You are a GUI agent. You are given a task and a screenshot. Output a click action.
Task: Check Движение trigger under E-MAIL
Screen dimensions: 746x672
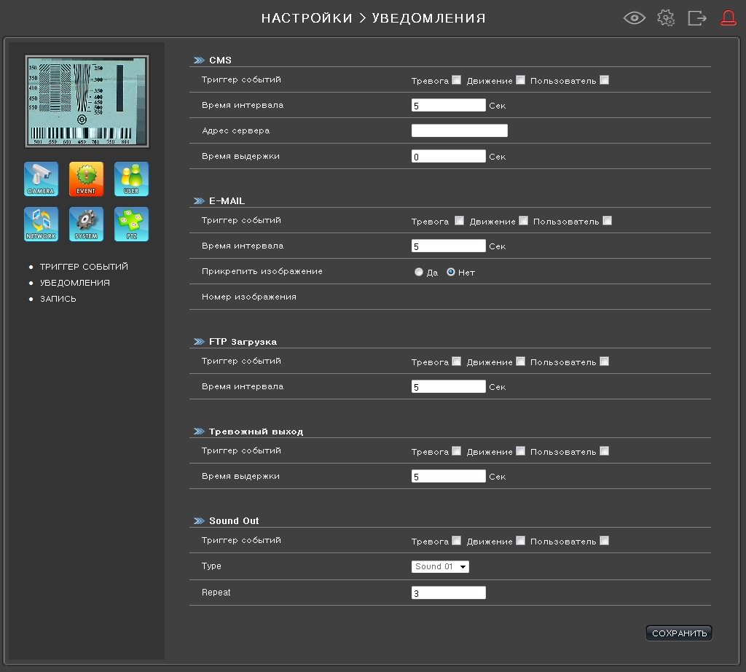(x=523, y=221)
